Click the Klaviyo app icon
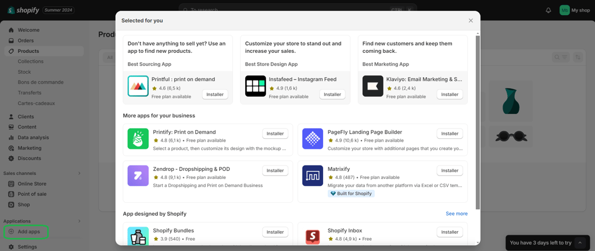This screenshot has height=251, width=595. (x=372, y=86)
